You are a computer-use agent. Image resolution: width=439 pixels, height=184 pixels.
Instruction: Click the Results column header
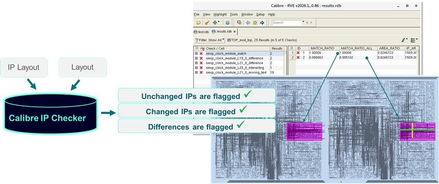click(277, 48)
